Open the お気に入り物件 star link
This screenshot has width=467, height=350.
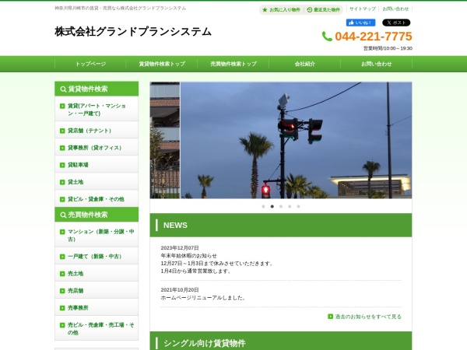281,10
